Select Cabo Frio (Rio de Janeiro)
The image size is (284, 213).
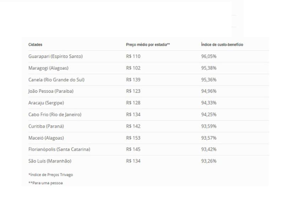point(55,115)
